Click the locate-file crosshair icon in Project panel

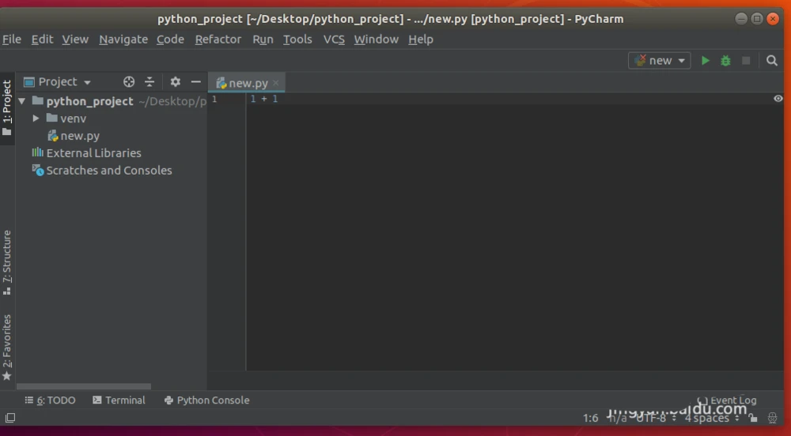[129, 82]
